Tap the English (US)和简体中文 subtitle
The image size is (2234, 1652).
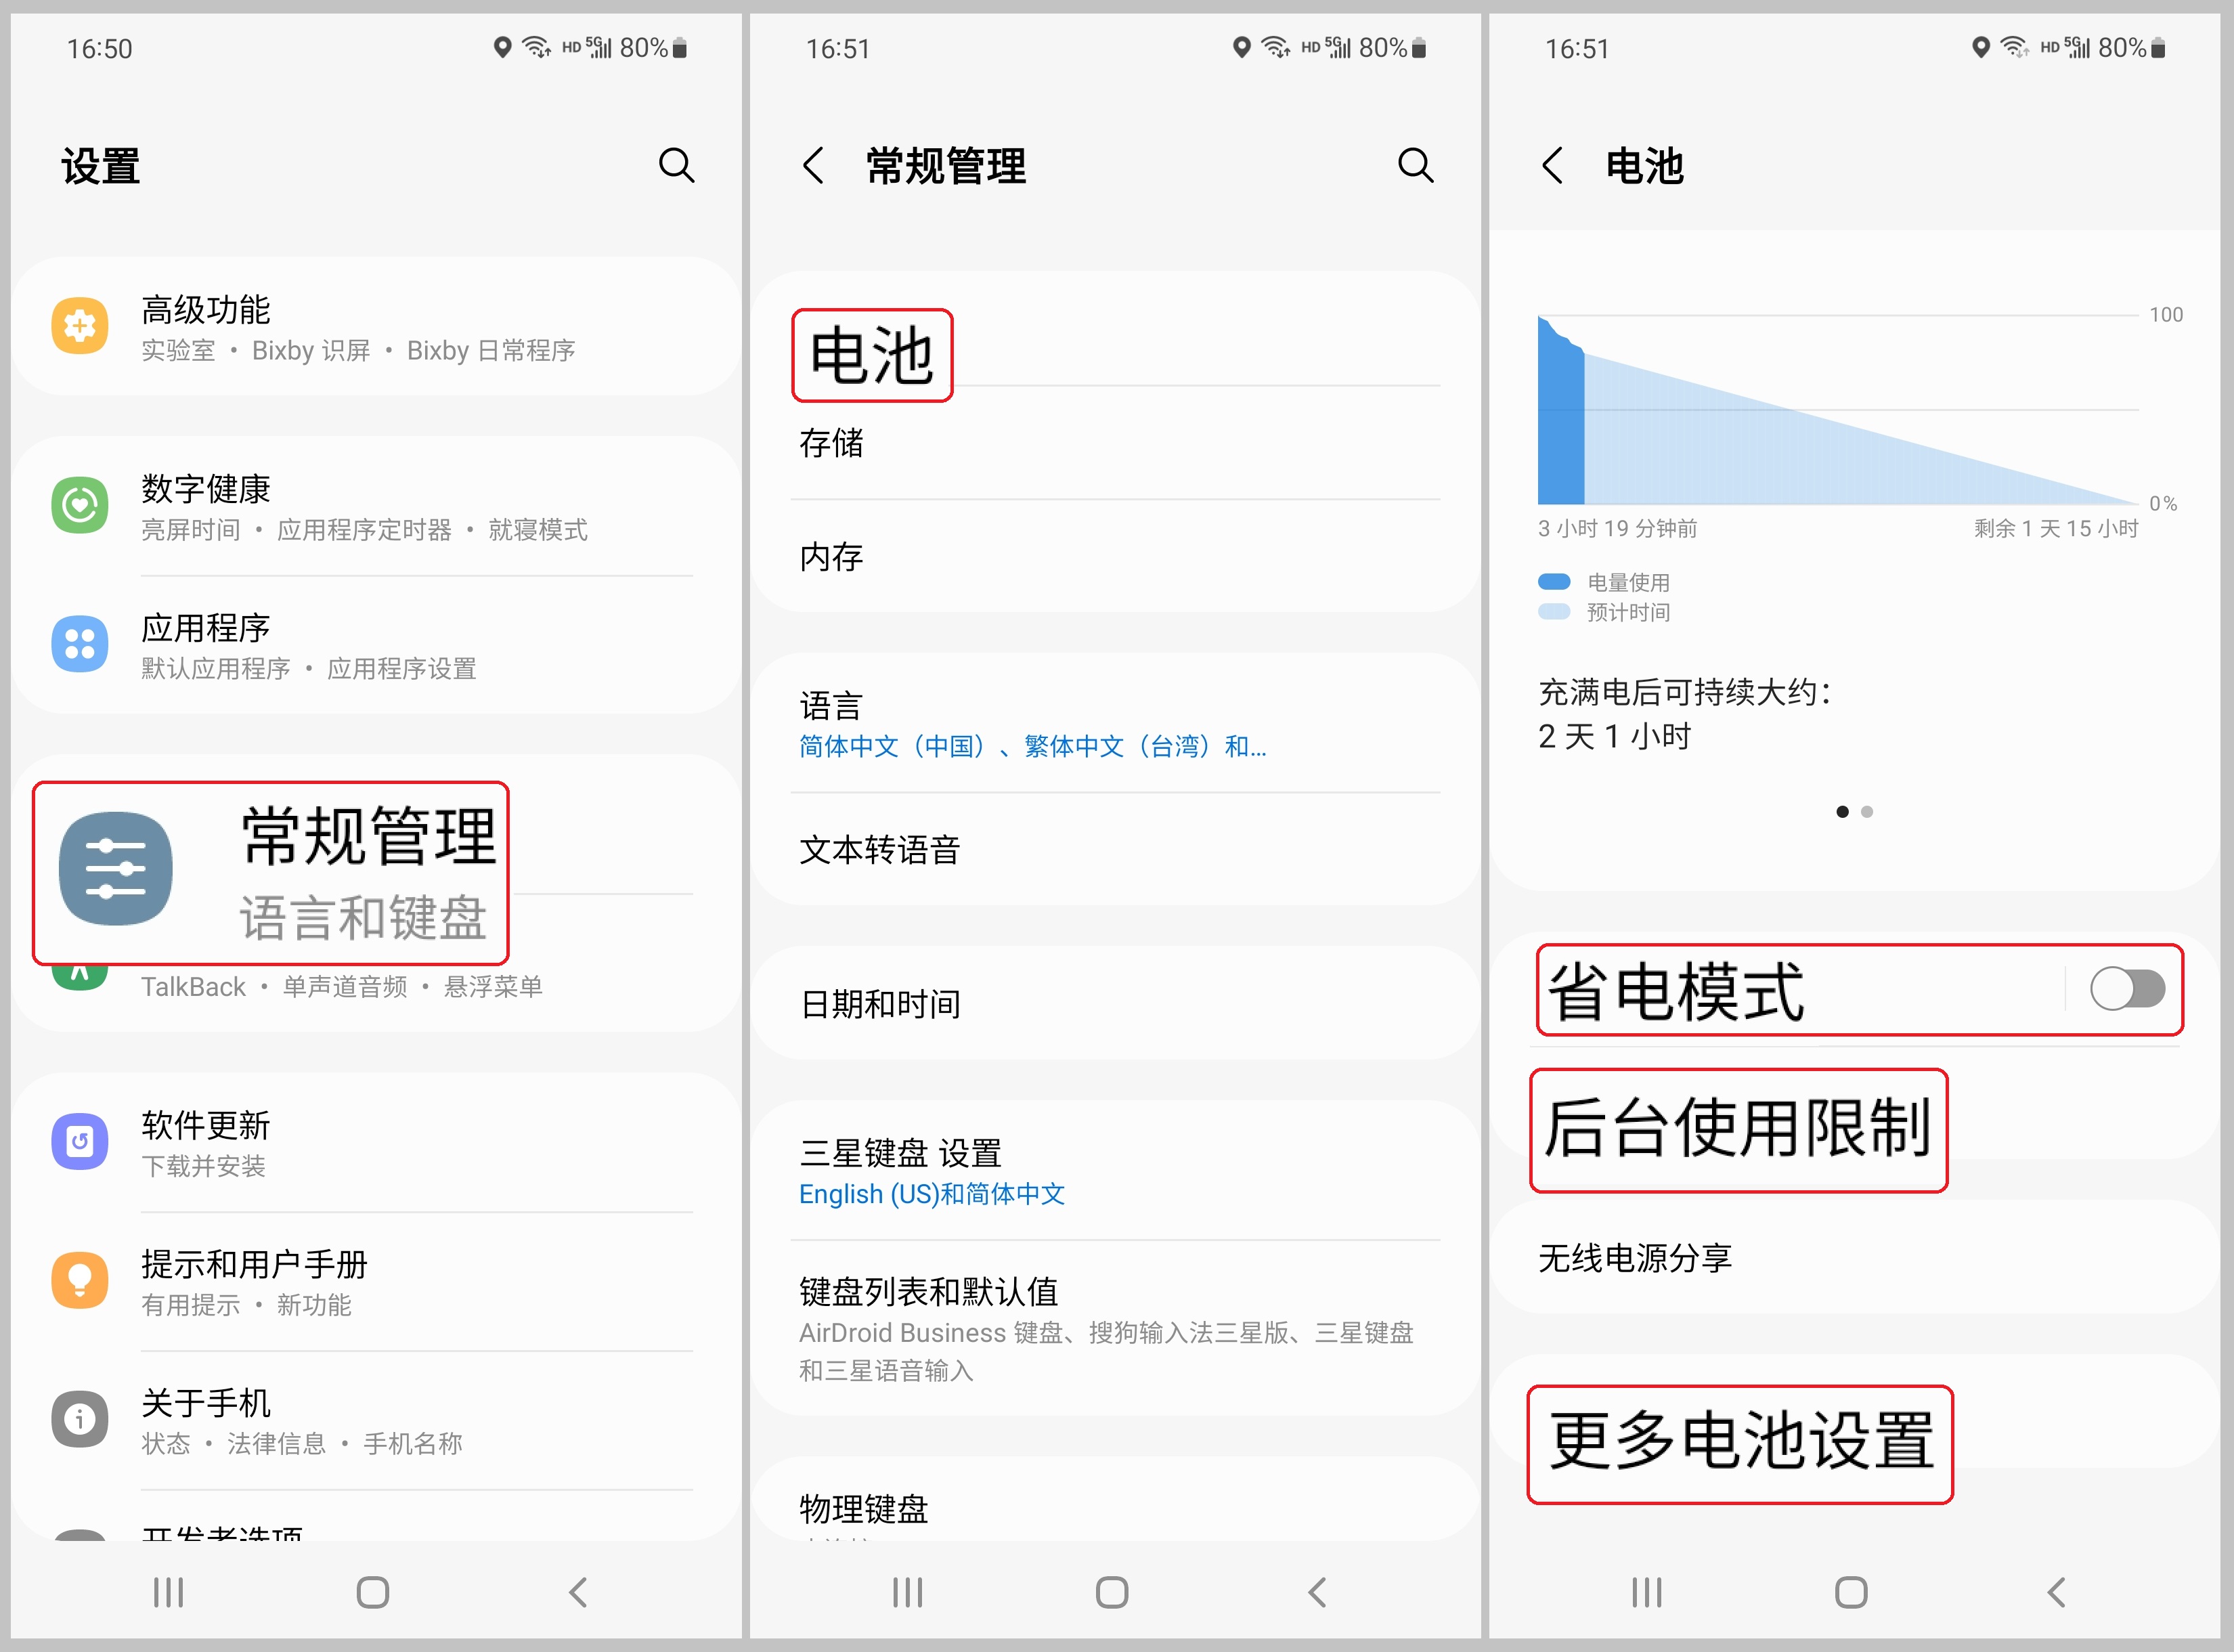pos(932,1194)
